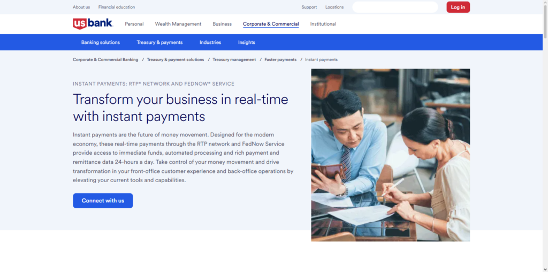Viewport: 548px width, 272px height.
Task: Open Faster payments breadcrumb
Action: point(280,60)
